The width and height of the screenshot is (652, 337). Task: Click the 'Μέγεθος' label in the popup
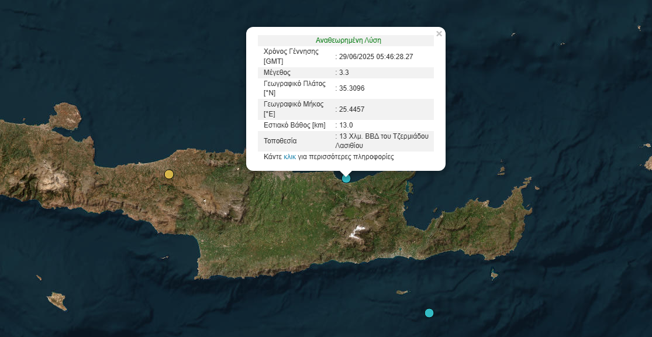(277, 73)
